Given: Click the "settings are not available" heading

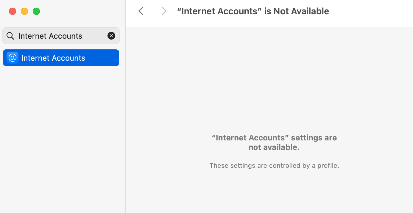Looking at the screenshot, I should pos(274,142).
